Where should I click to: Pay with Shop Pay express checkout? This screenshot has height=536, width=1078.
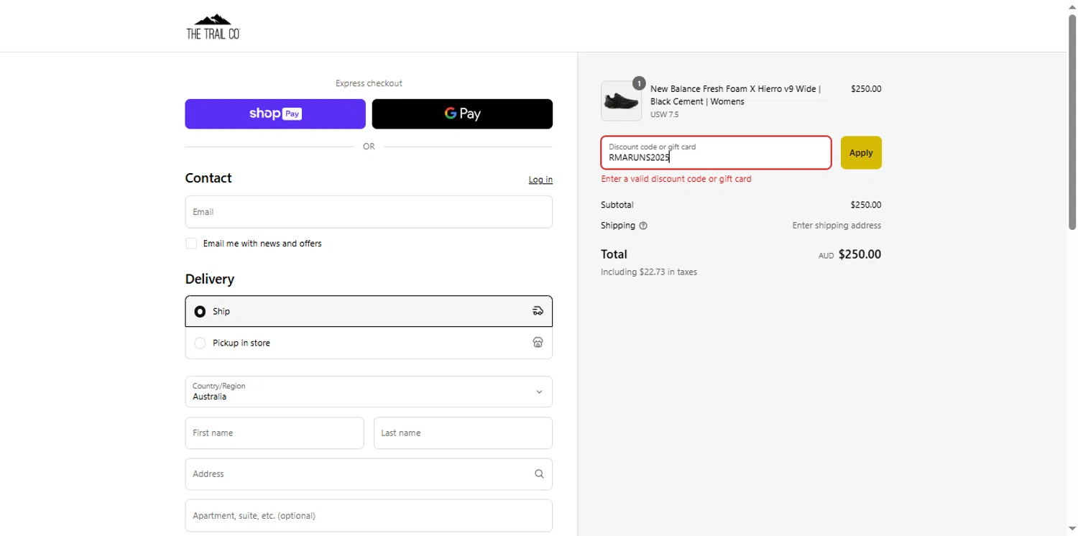[x=275, y=114]
